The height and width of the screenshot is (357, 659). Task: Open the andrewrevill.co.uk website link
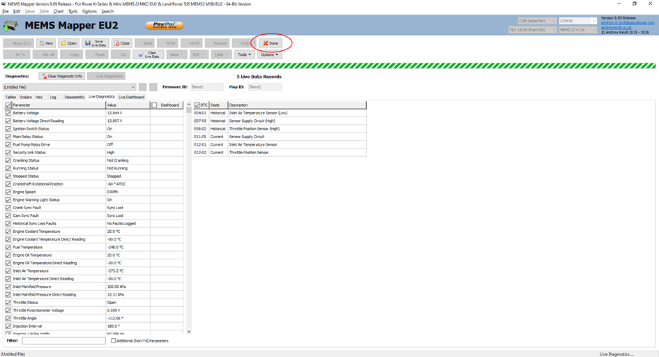615,28
